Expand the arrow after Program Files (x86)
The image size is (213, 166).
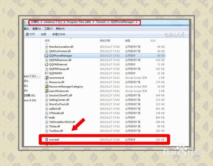click(94, 22)
